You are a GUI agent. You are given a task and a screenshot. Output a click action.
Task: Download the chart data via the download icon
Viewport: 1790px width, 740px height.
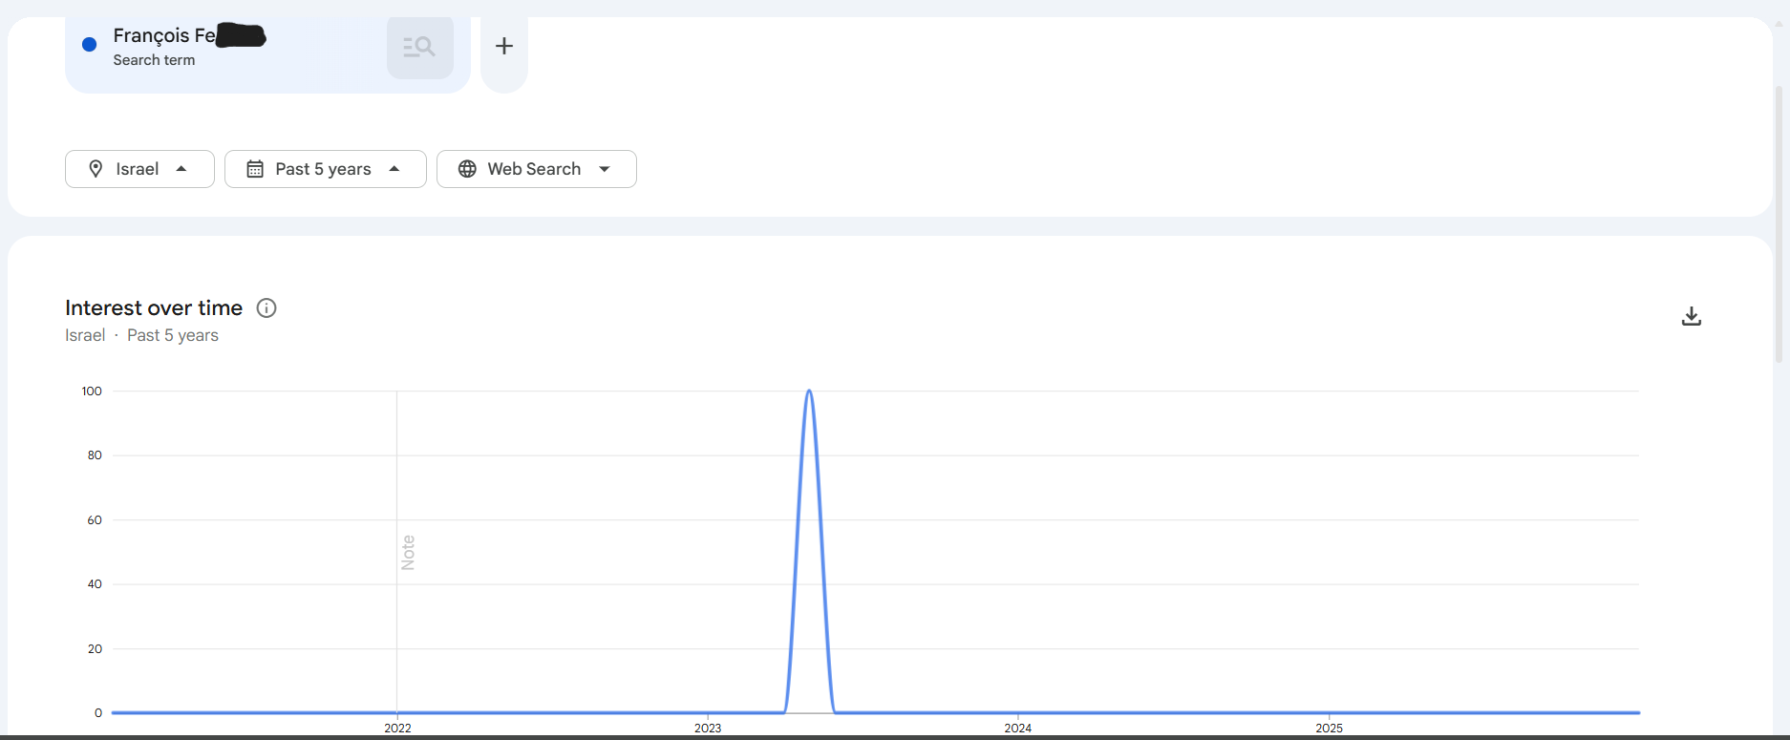pos(1691,316)
